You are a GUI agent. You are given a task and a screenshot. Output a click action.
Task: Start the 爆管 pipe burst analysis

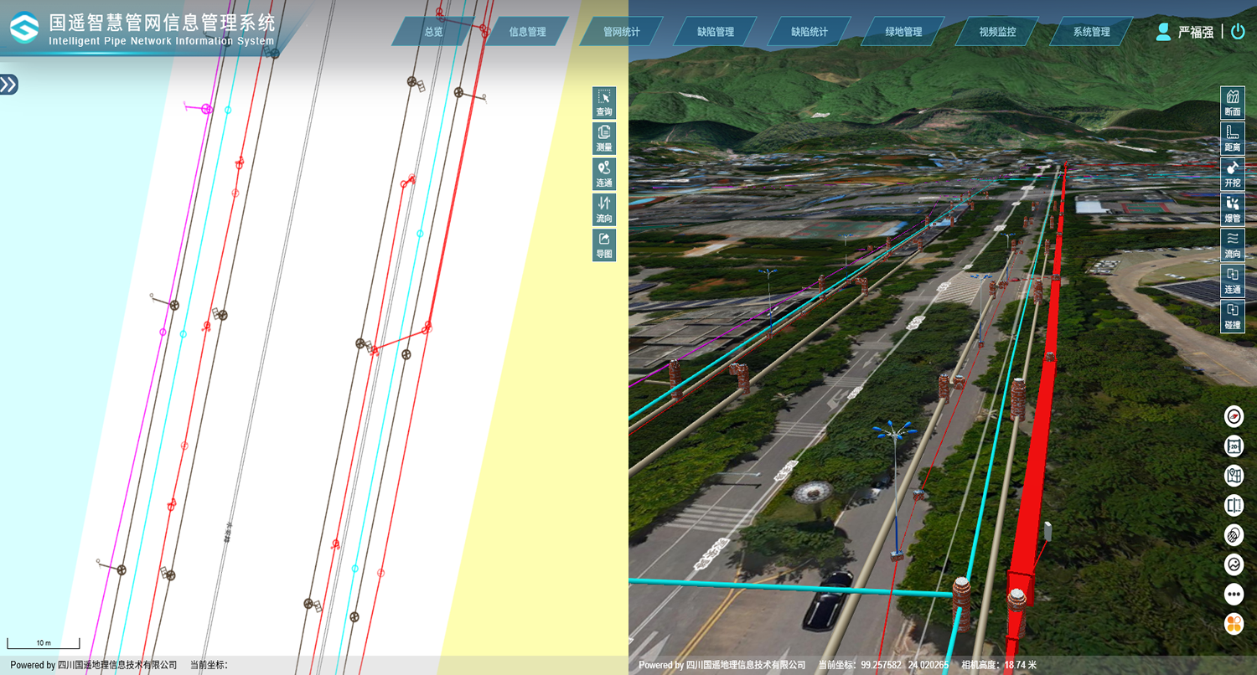[x=1232, y=209]
